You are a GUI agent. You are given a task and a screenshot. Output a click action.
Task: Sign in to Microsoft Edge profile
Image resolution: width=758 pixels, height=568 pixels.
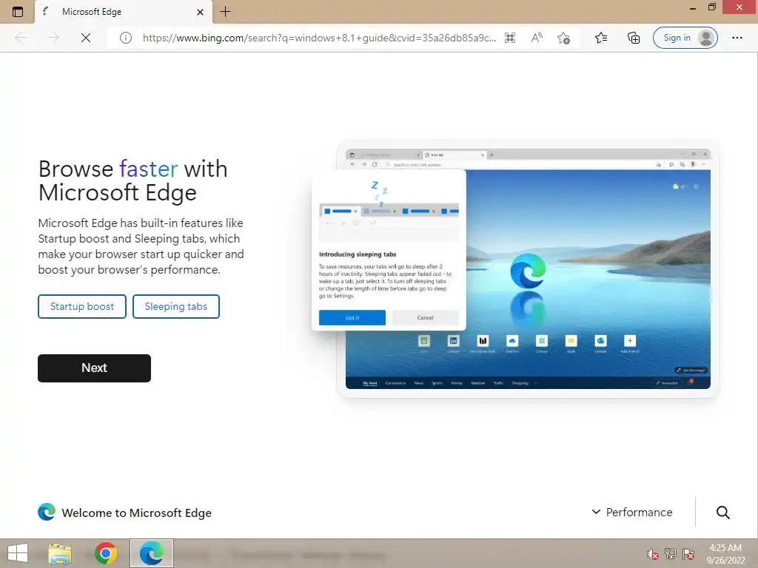pyautogui.click(x=685, y=38)
